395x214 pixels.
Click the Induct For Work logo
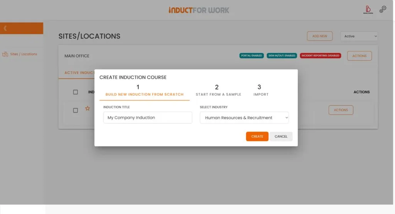(x=199, y=10)
